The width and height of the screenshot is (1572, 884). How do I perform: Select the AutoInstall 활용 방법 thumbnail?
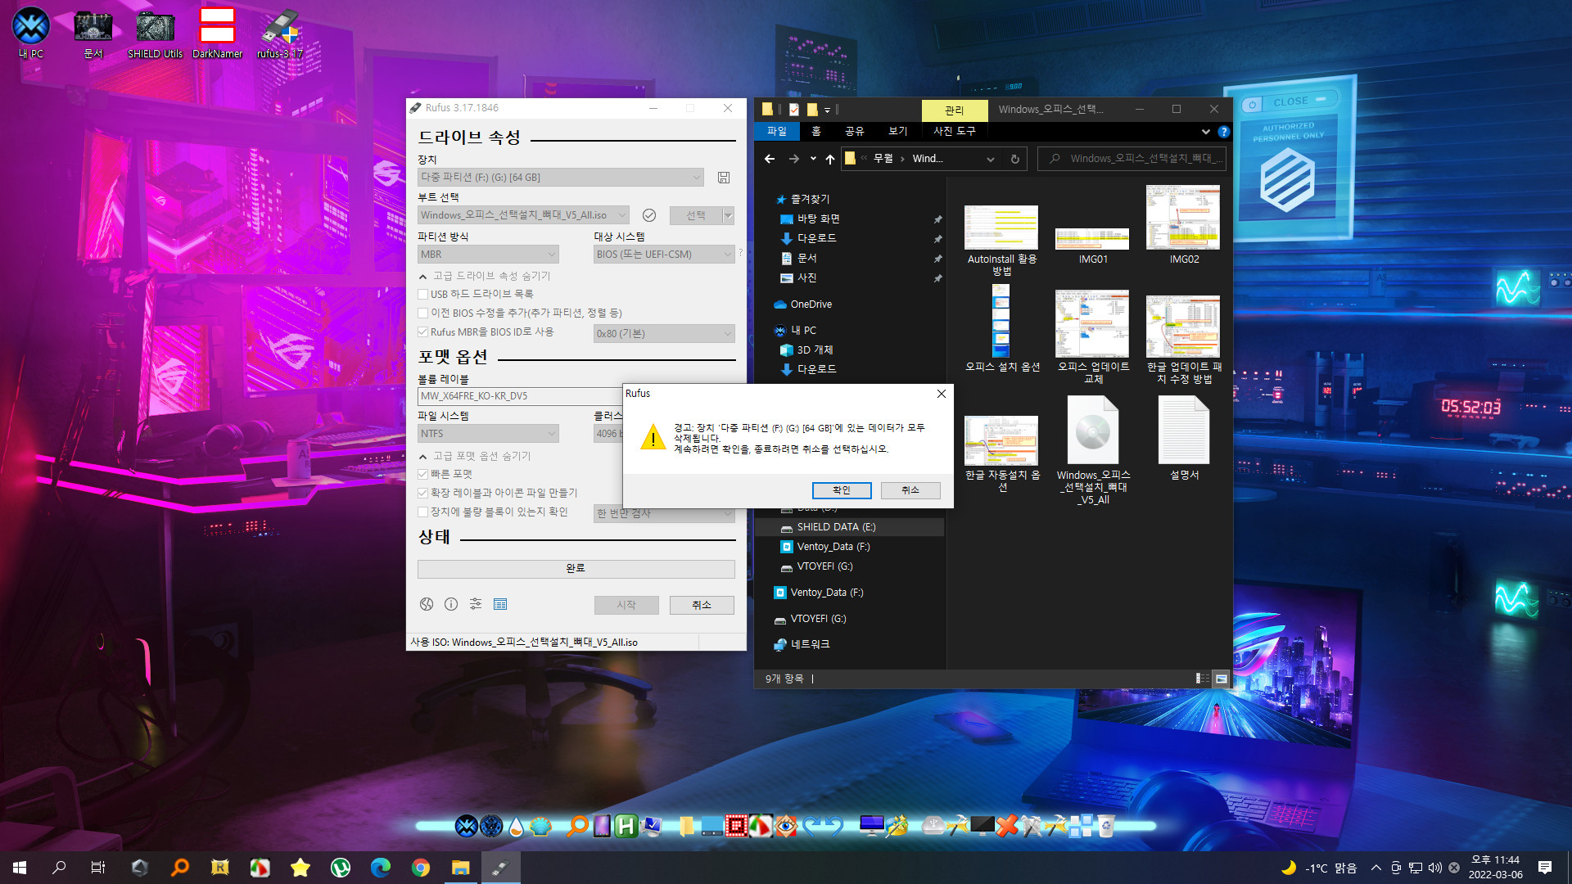1001,241
